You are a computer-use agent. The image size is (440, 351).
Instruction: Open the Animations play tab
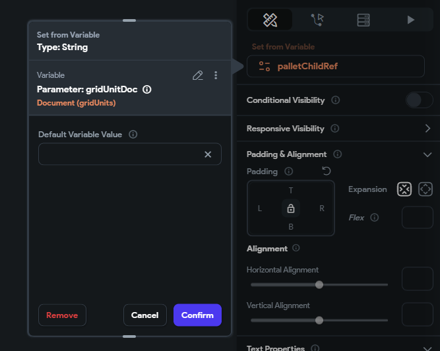pos(410,20)
